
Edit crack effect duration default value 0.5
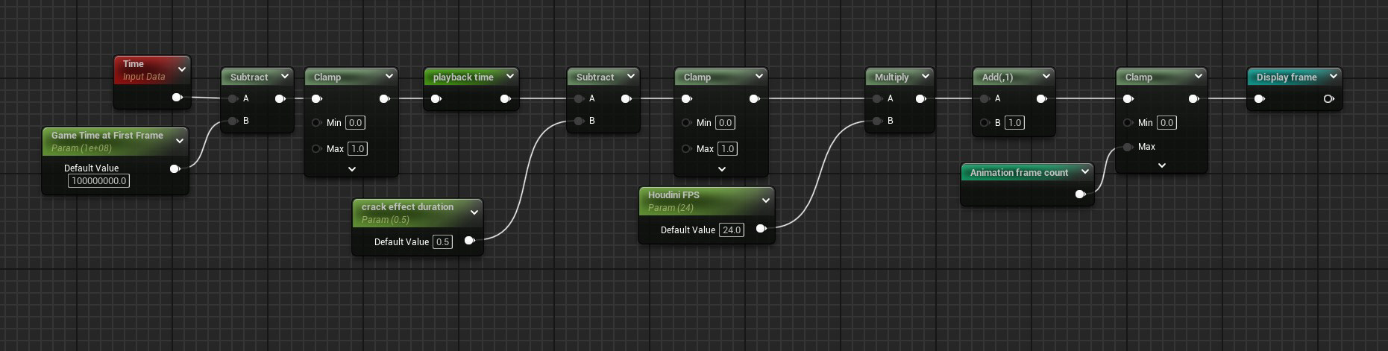442,242
